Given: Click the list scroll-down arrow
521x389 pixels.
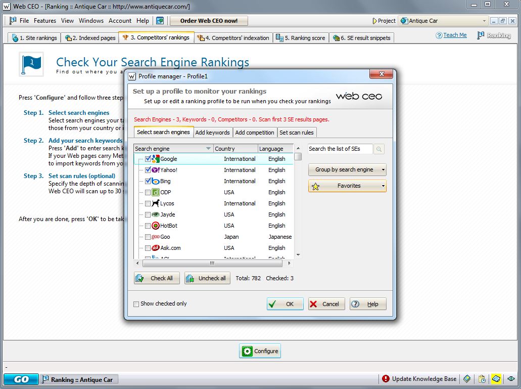Looking at the screenshot, I should [298, 255].
